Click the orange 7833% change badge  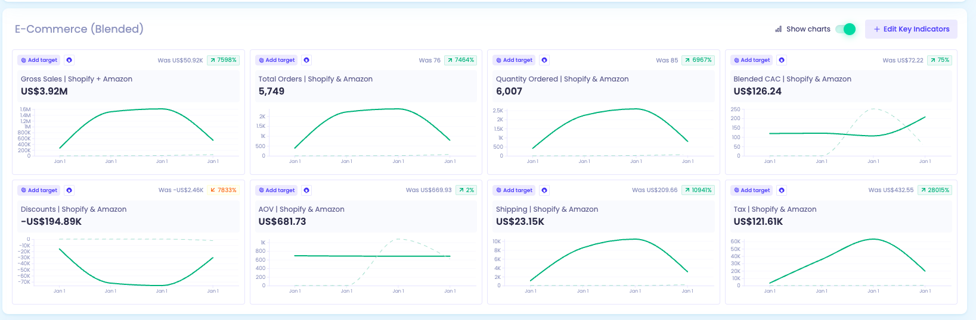point(223,190)
